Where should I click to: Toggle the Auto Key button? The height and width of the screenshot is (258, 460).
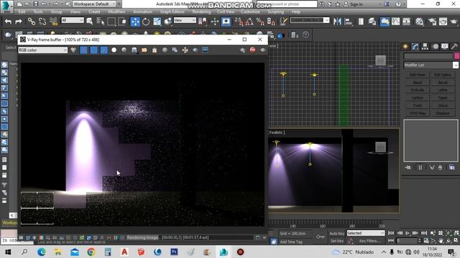[337, 233]
